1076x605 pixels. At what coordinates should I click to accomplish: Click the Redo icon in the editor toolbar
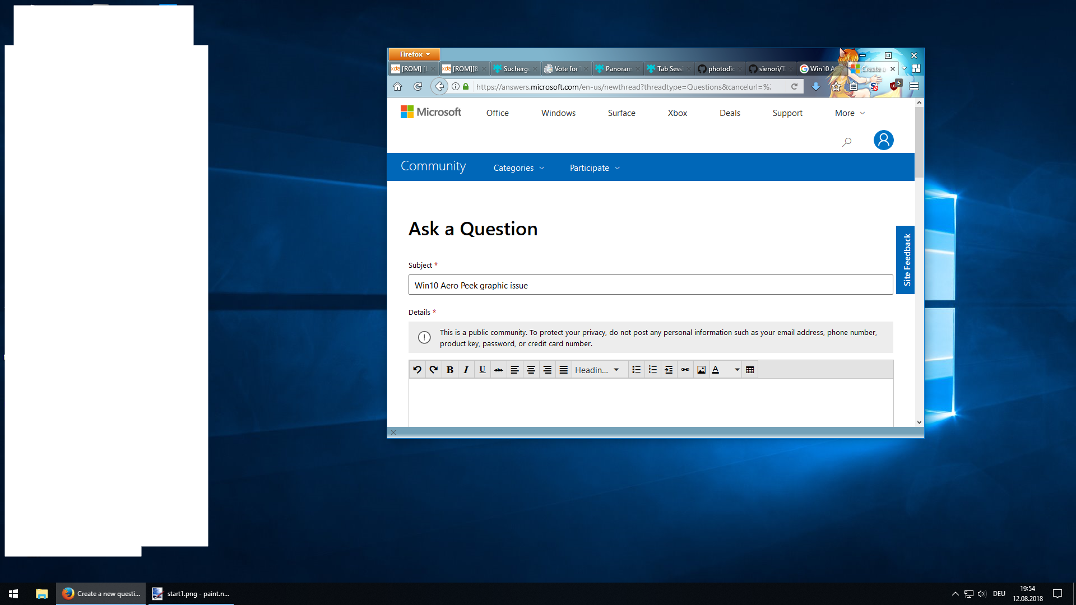433,370
